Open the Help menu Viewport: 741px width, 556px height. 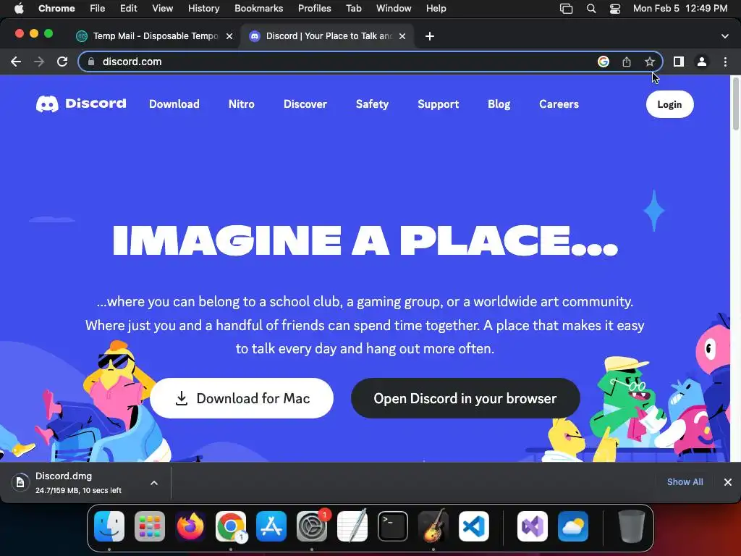(x=436, y=9)
